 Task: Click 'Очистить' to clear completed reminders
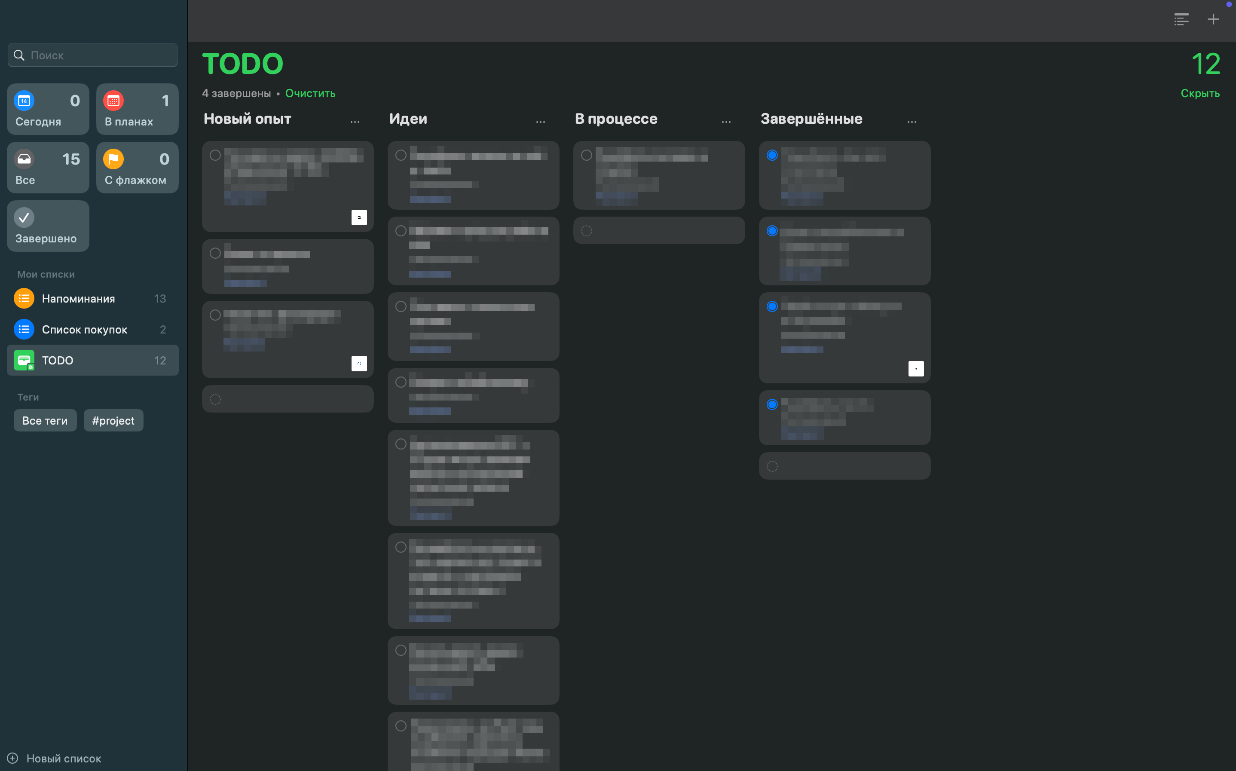310,93
